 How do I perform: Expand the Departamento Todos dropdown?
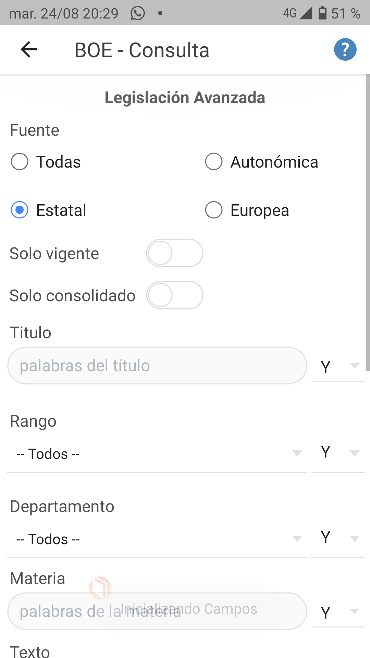(157, 539)
